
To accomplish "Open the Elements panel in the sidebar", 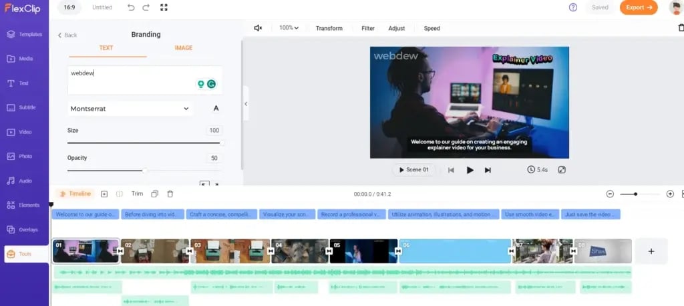I will [x=25, y=205].
